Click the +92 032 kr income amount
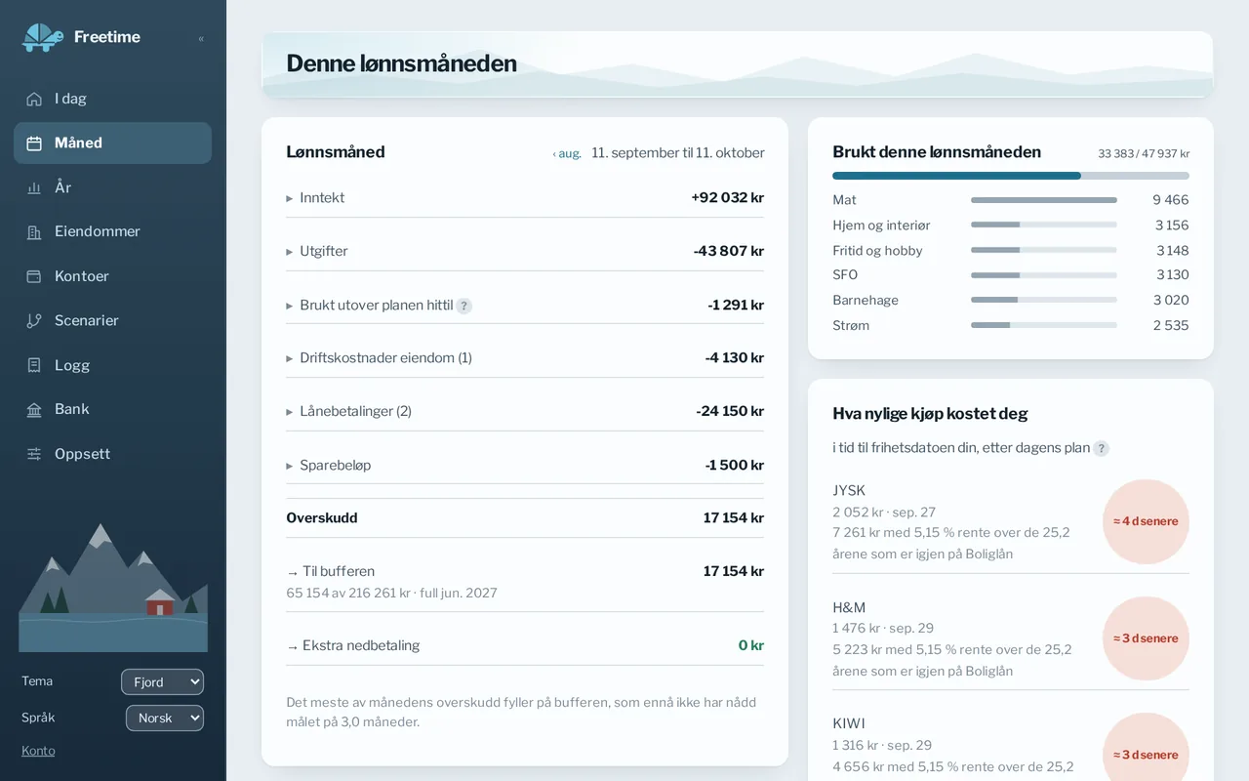The image size is (1249, 781). [727, 198]
